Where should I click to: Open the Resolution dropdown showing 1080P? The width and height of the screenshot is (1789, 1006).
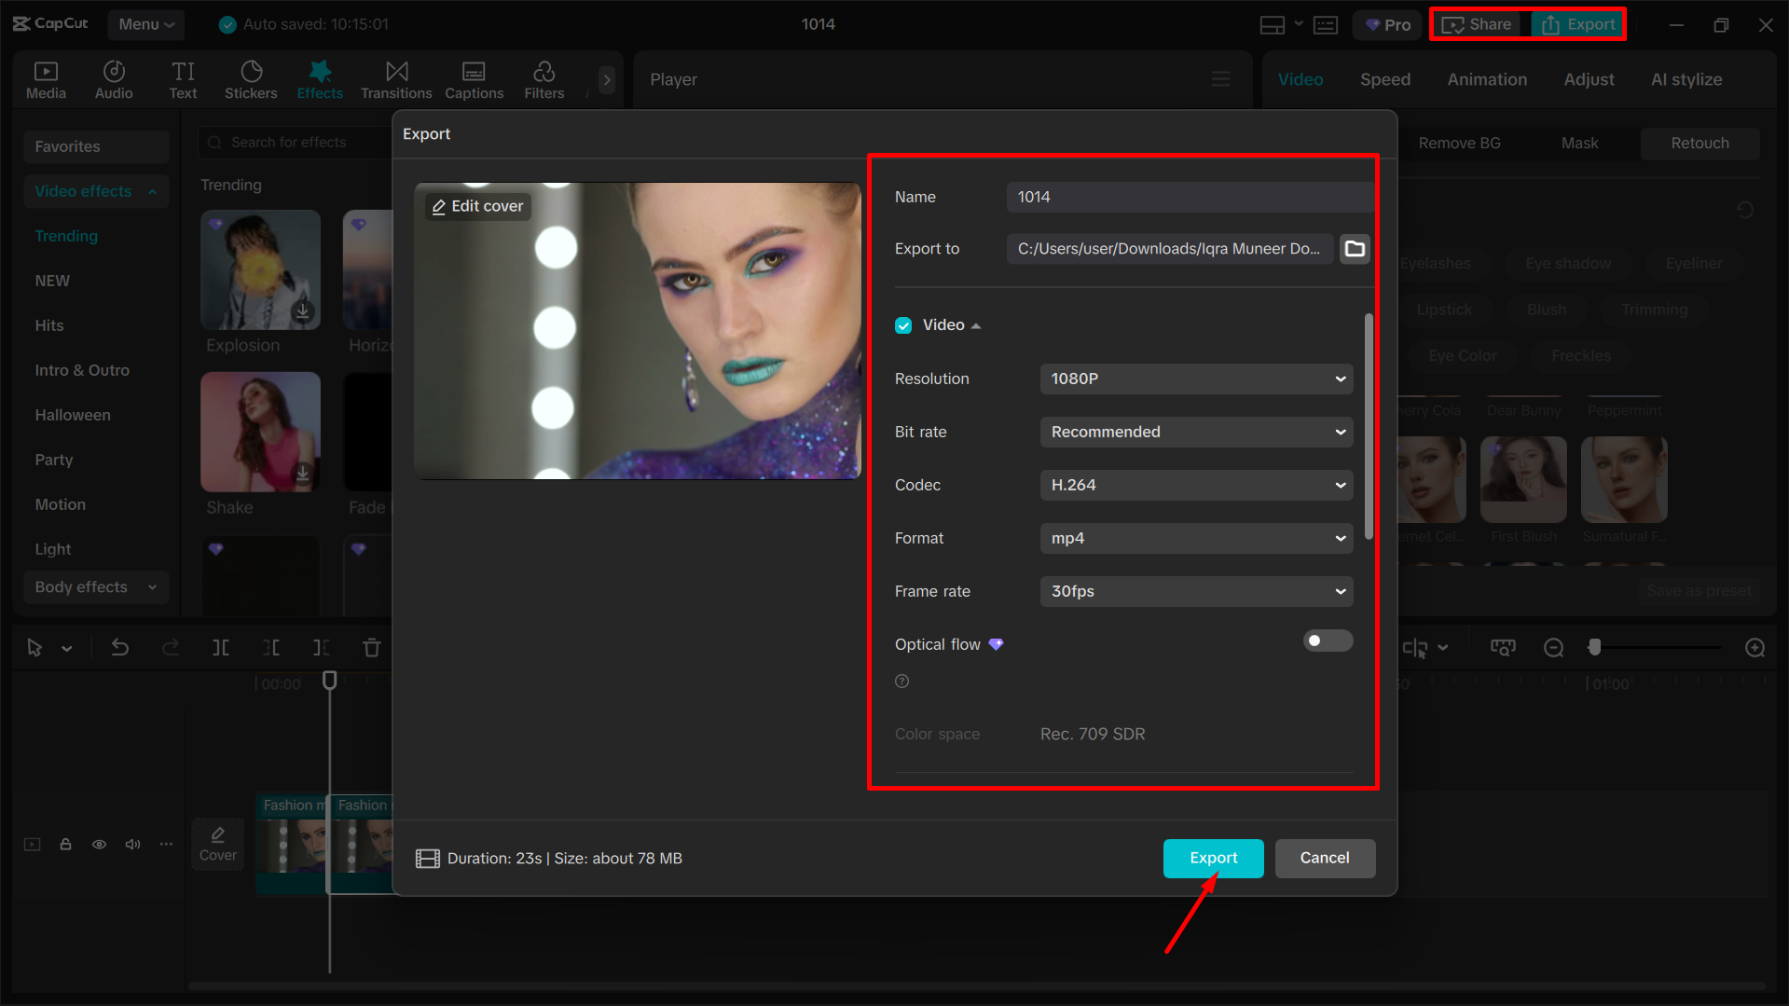(1196, 379)
